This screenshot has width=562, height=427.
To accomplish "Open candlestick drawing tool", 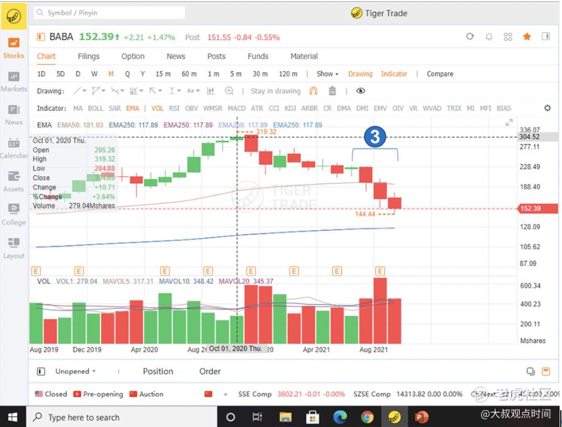I will (x=210, y=91).
